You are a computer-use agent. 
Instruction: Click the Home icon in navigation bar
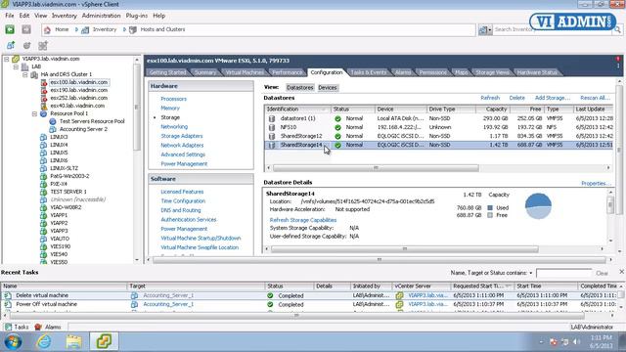click(x=48, y=30)
